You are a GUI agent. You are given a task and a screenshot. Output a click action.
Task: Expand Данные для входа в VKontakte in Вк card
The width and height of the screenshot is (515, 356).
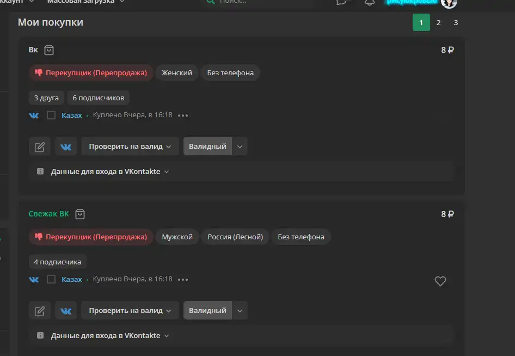(x=241, y=171)
